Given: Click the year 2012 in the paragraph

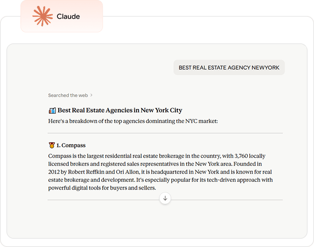Looking at the screenshot, I should 55,172.
